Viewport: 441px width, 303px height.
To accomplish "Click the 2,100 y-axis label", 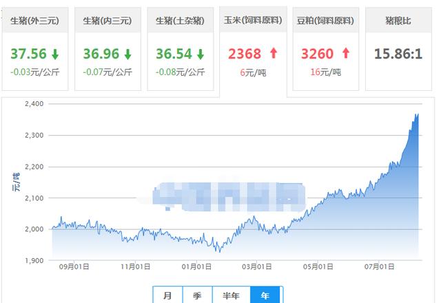I will pyautogui.click(x=34, y=198).
